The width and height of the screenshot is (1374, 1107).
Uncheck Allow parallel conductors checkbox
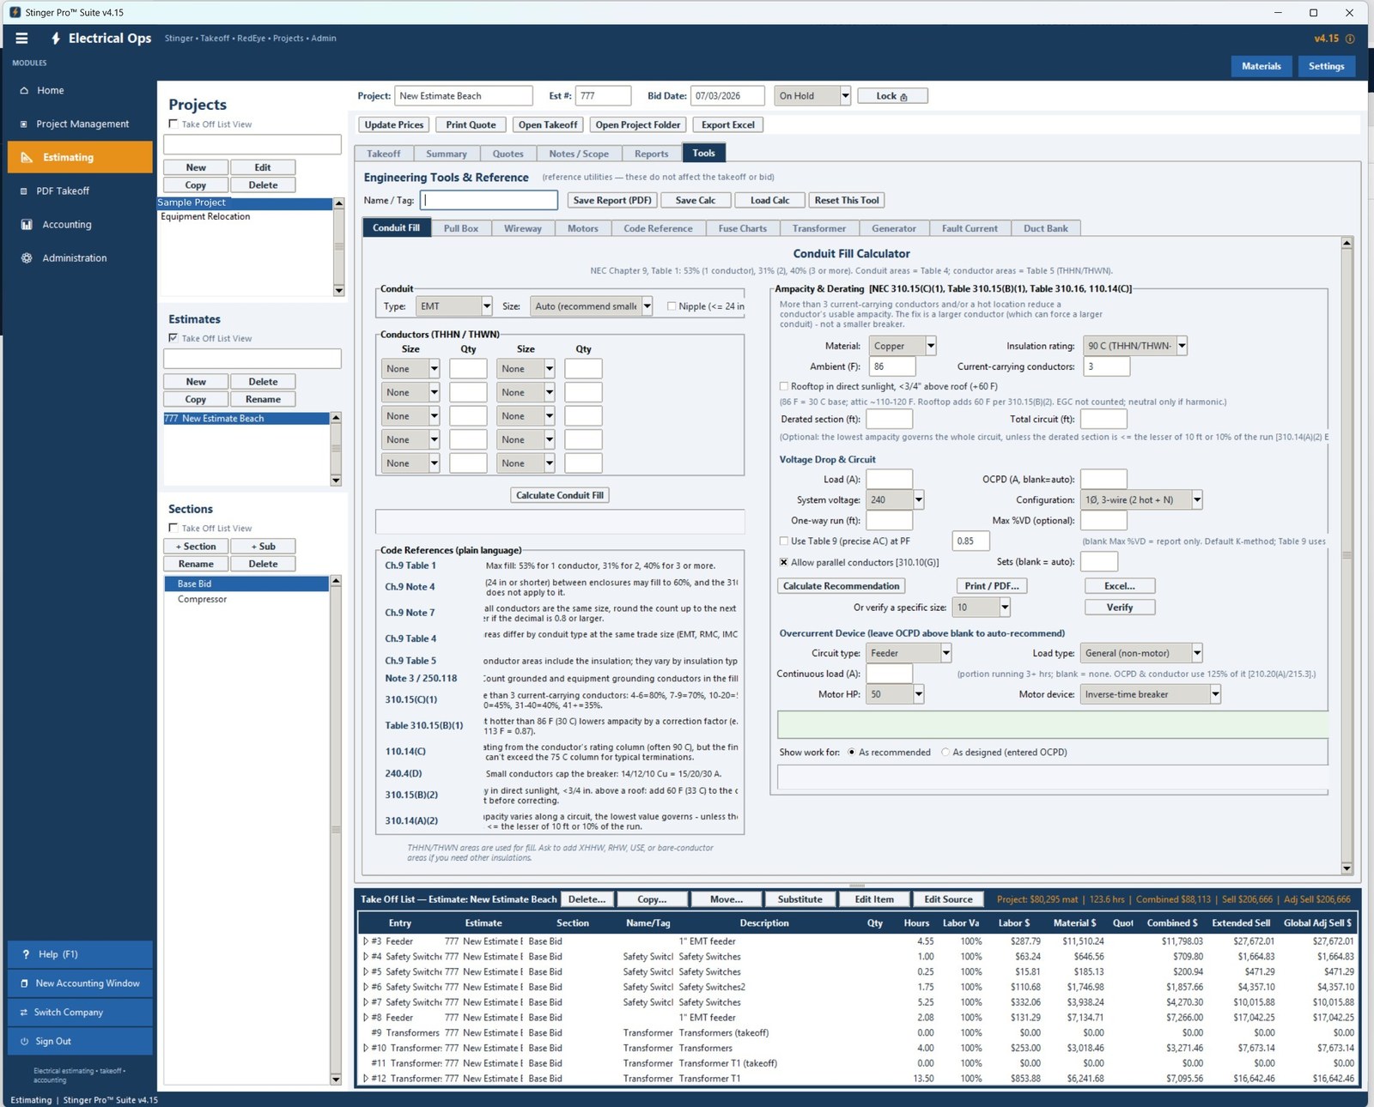tap(784, 562)
